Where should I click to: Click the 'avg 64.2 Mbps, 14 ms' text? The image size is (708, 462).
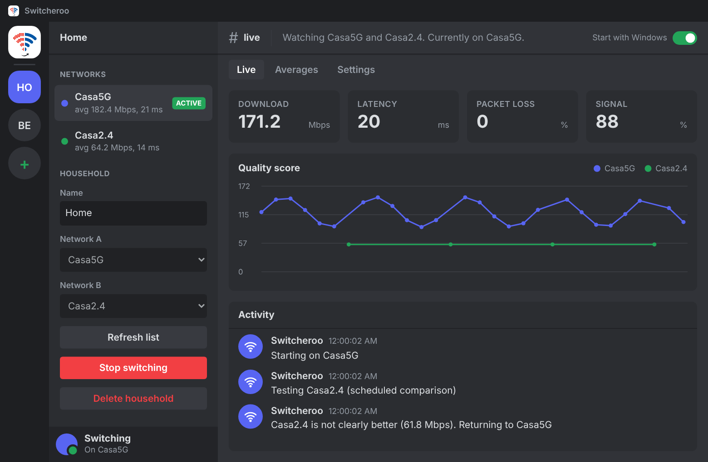click(117, 148)
